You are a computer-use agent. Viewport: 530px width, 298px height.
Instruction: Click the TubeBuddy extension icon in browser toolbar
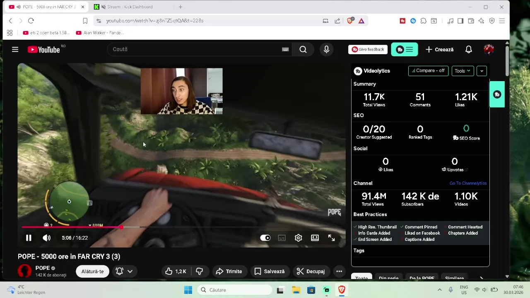click(x=402, y=21)
